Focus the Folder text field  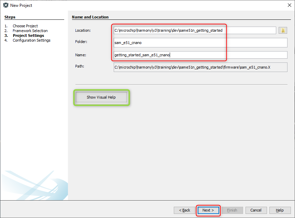[x=200, y=43]
